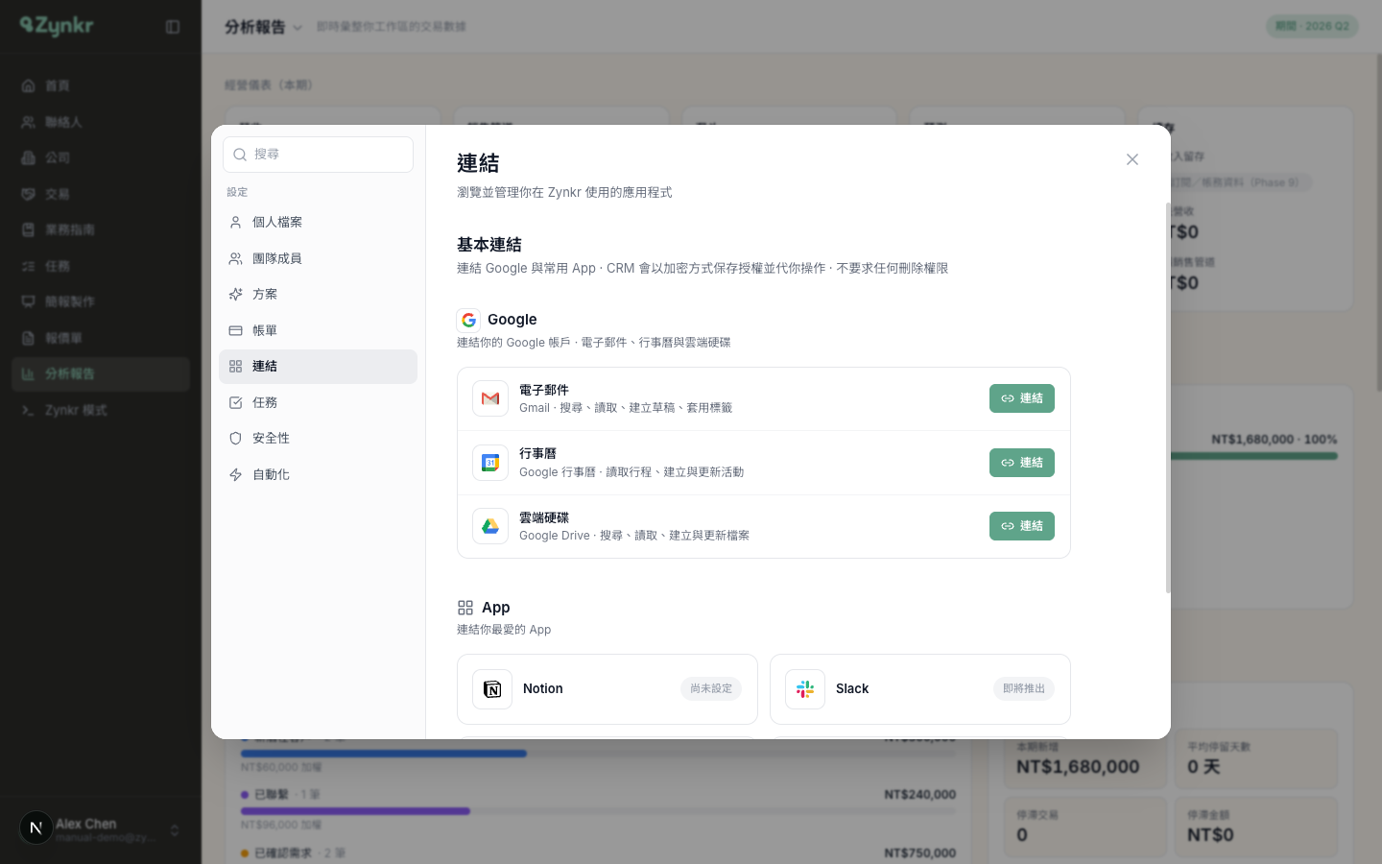Click the card icon beside 帳單

point(235,330)
